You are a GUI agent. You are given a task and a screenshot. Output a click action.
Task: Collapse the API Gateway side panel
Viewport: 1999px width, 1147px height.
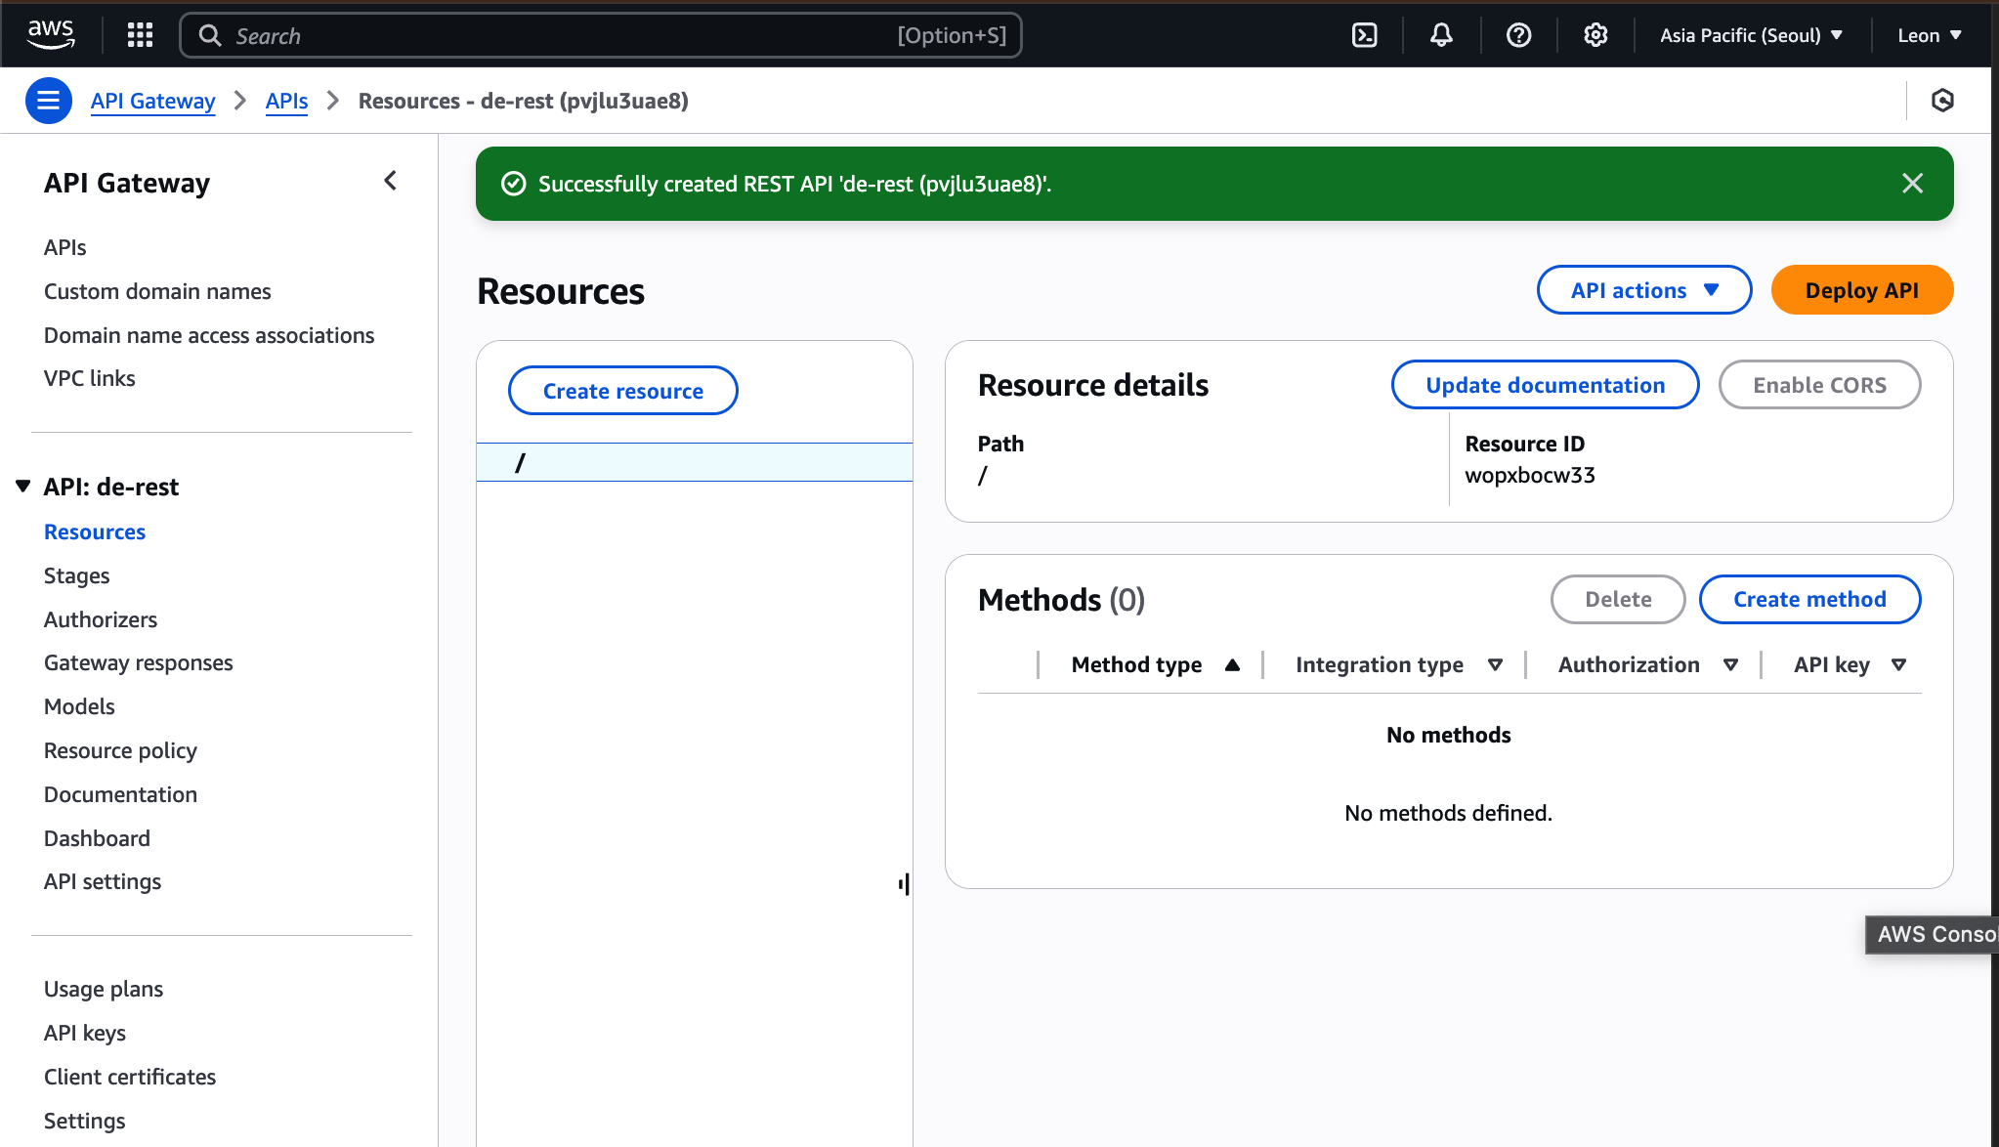(x=390, y=181)
